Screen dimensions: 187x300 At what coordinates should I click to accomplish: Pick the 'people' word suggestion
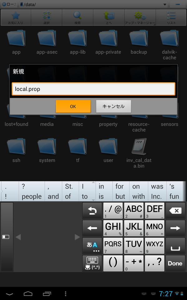coord(32,197)
